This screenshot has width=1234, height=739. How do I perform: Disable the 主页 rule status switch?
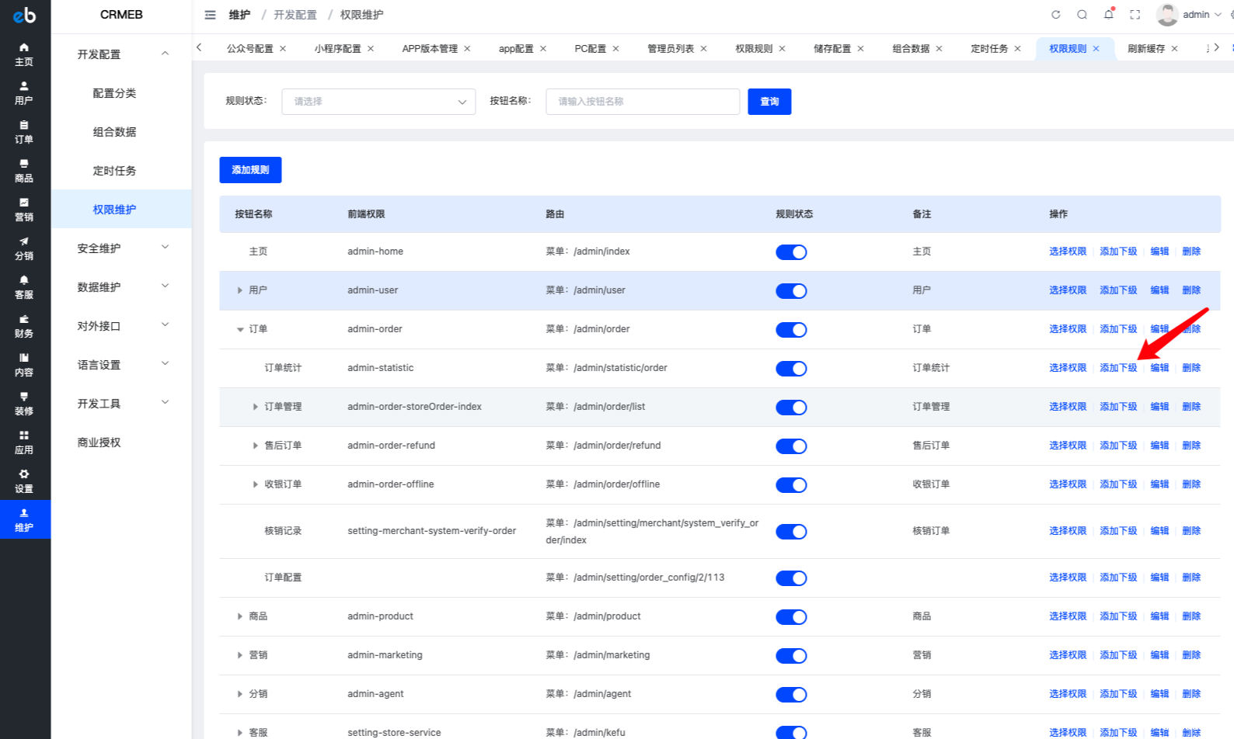[x=791, y=252]
